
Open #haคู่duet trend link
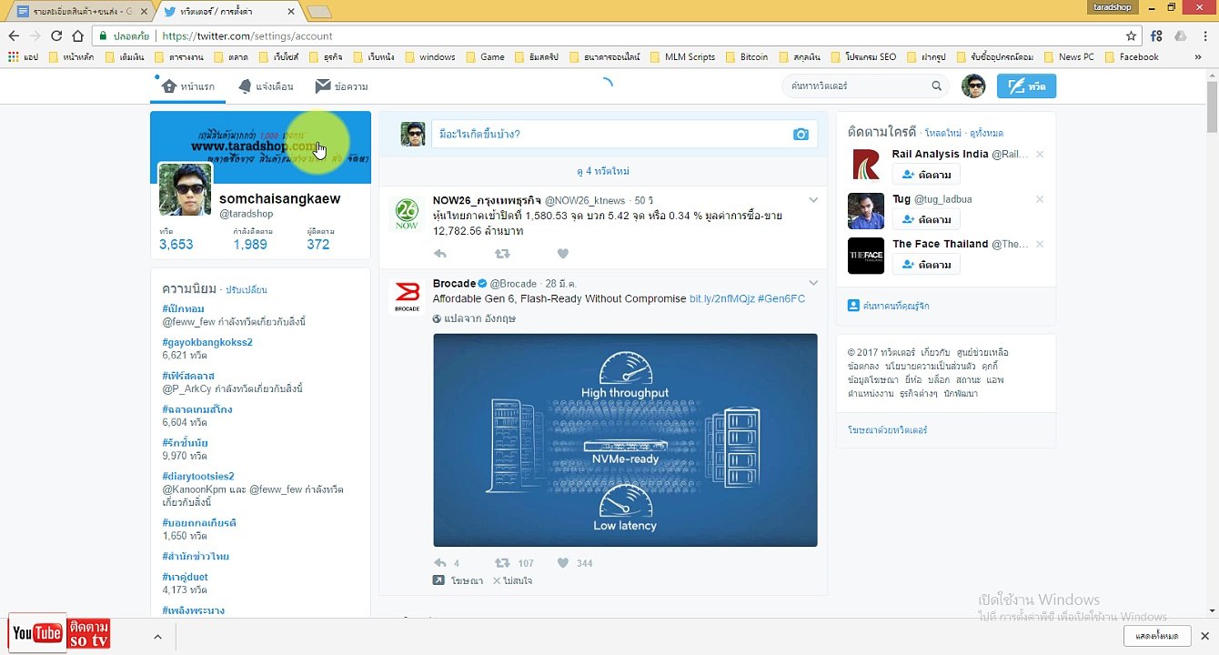pos(185,577)
